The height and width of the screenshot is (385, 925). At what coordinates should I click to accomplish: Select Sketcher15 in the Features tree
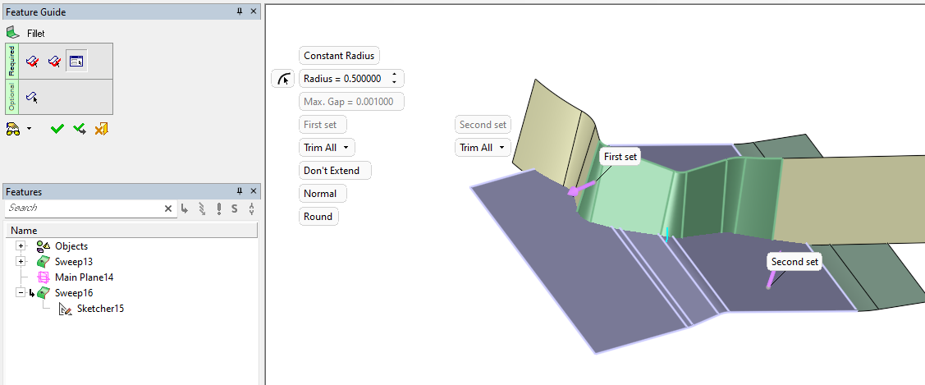pos(100,309)
